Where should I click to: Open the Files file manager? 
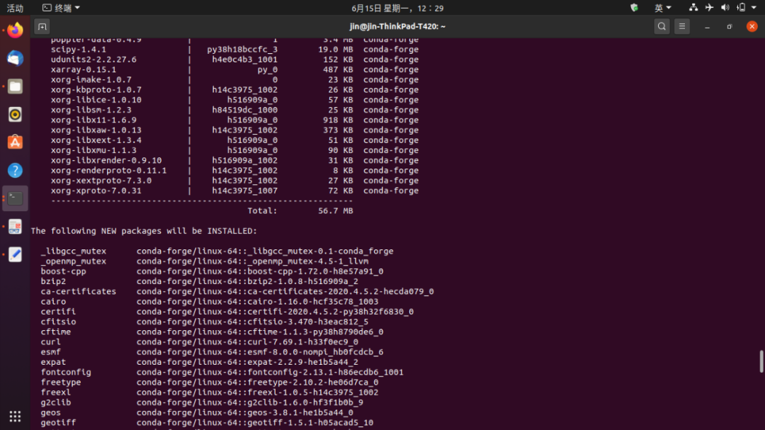(15, 86)
